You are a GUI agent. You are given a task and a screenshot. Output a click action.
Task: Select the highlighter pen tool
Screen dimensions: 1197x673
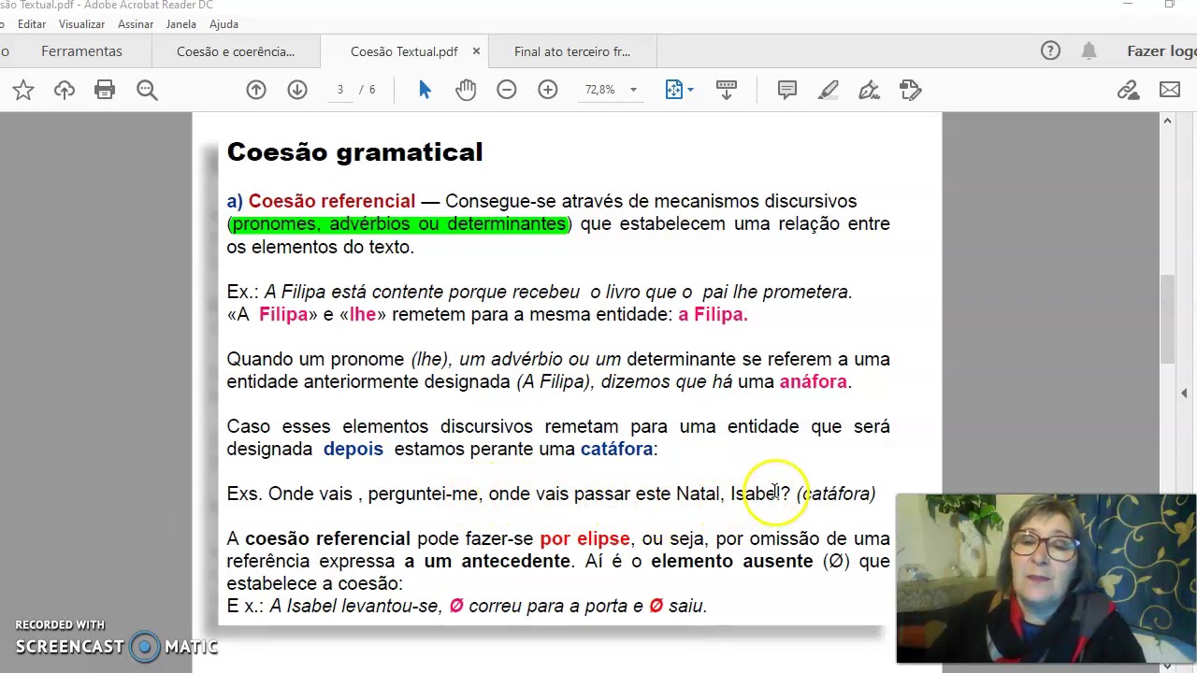[x=829, y=90]
